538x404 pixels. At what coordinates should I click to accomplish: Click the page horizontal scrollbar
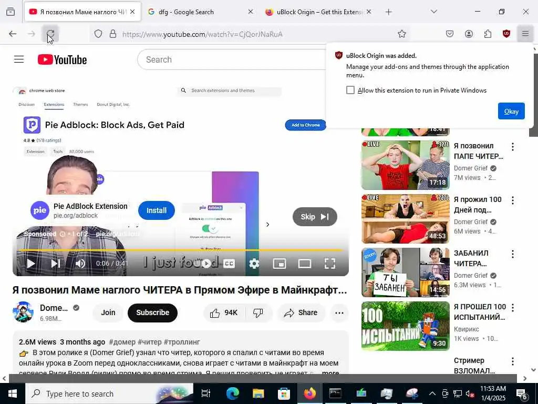coord(263,378)
